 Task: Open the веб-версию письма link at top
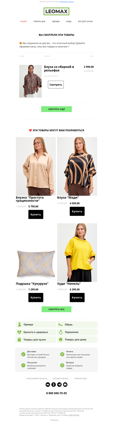click(x=67, y=1)
